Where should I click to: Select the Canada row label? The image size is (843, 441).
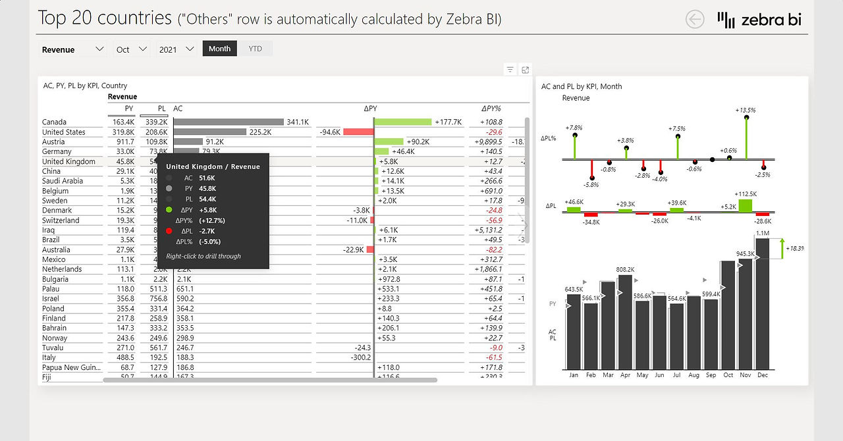[x=54, y=122]
